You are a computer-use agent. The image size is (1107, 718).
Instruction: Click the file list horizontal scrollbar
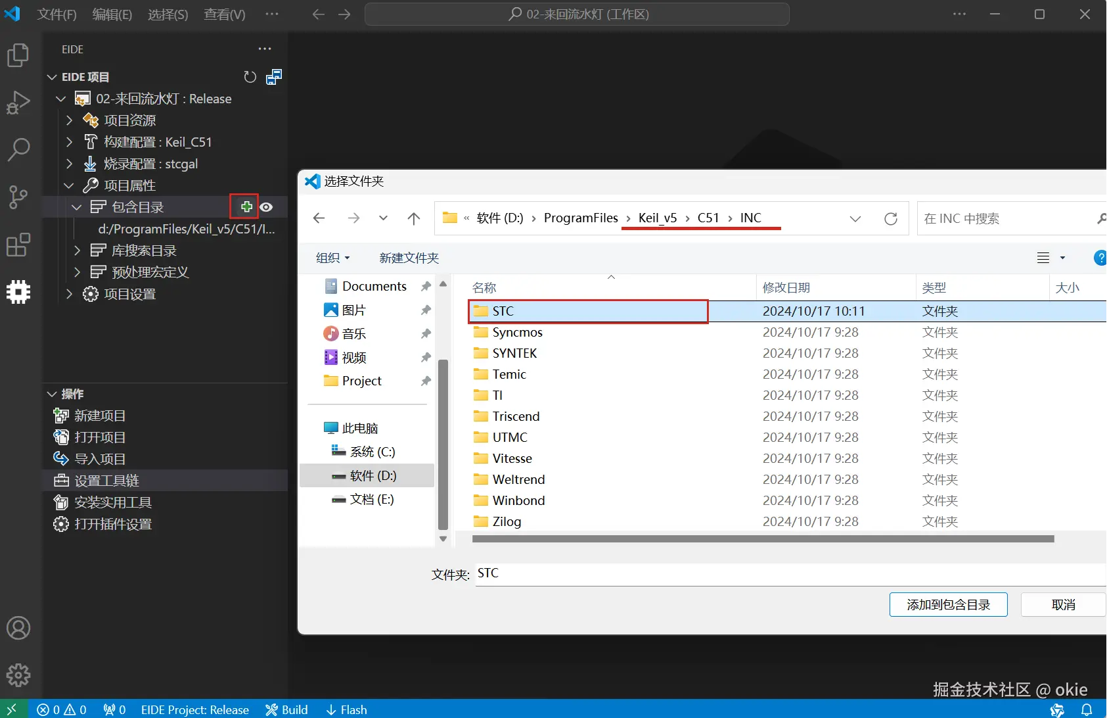[x=763, y=539]
